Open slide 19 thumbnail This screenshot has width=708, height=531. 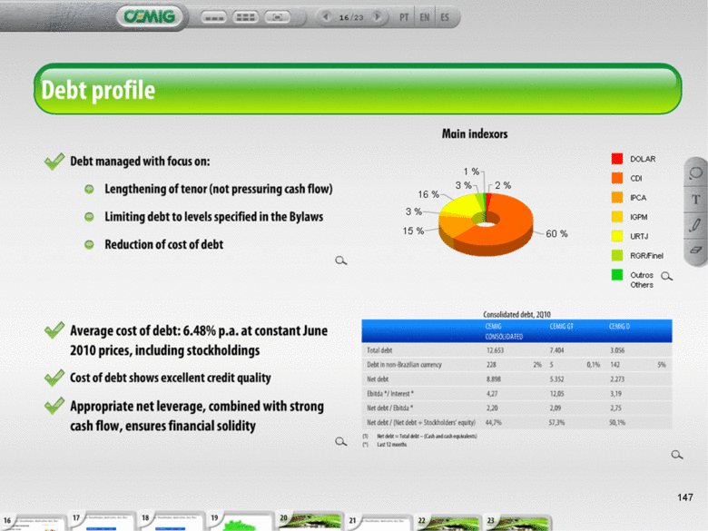point(240,522)
